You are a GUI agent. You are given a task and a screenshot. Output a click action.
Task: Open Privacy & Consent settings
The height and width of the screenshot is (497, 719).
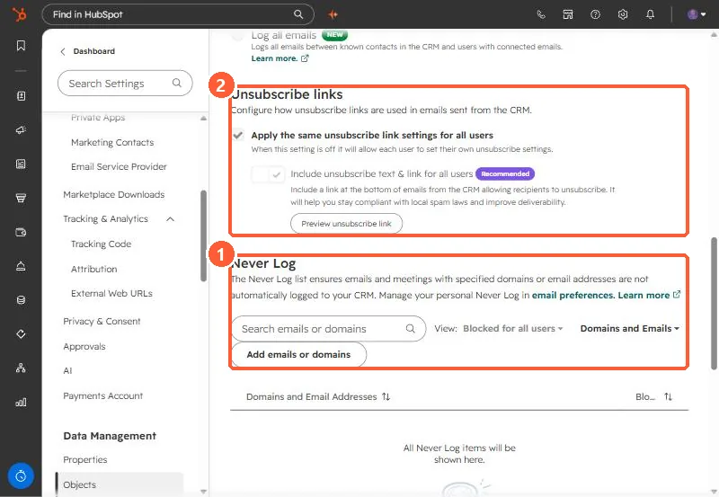pyautogui.click(x=102, y=322)
